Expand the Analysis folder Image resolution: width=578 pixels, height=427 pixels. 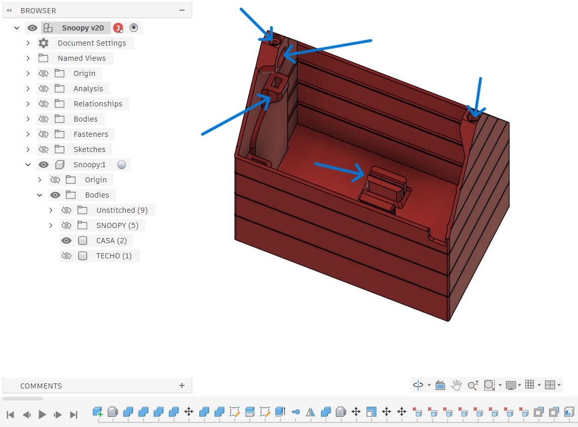28,89
